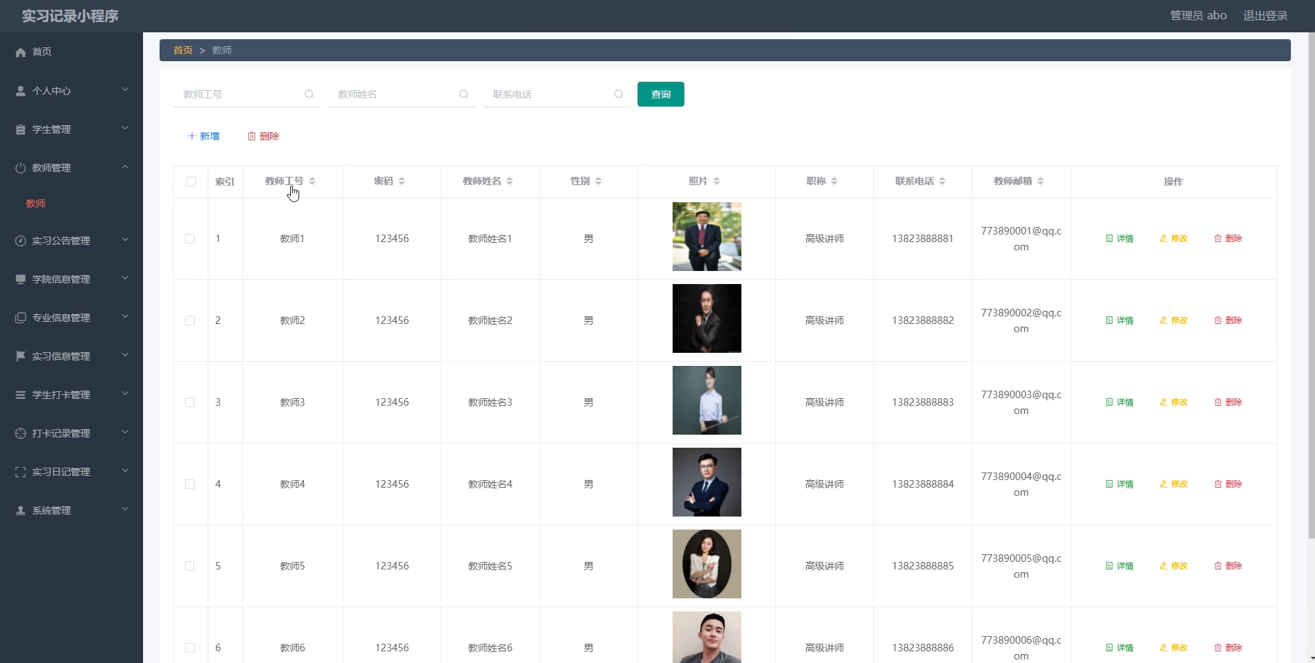Sort table by 职称 column arrows
The width and height of the screenshot is (1315, 663).
click(x=834, y=181)
